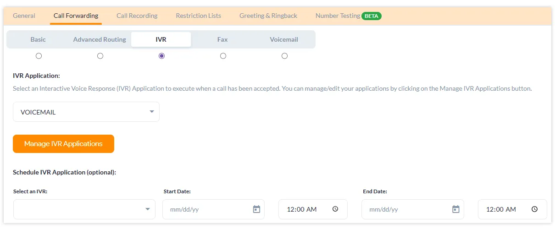Click the clock icon in Start time field

point(335,209)
